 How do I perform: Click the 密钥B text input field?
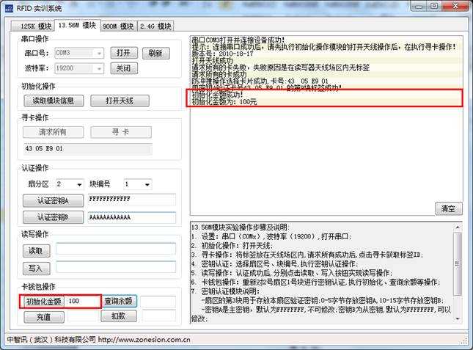(131, 218)
